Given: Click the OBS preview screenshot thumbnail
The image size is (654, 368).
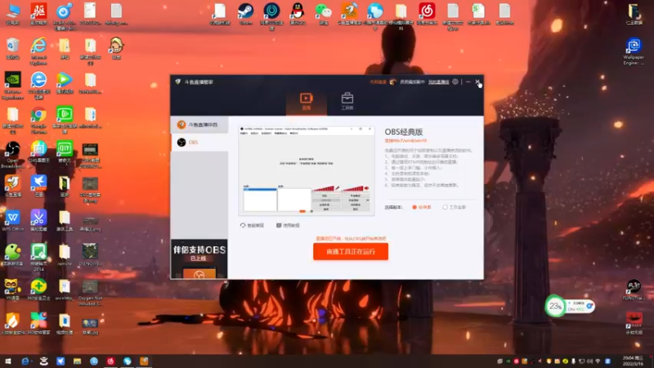Looking at the screenshot, I should click(x=307, y=171).
